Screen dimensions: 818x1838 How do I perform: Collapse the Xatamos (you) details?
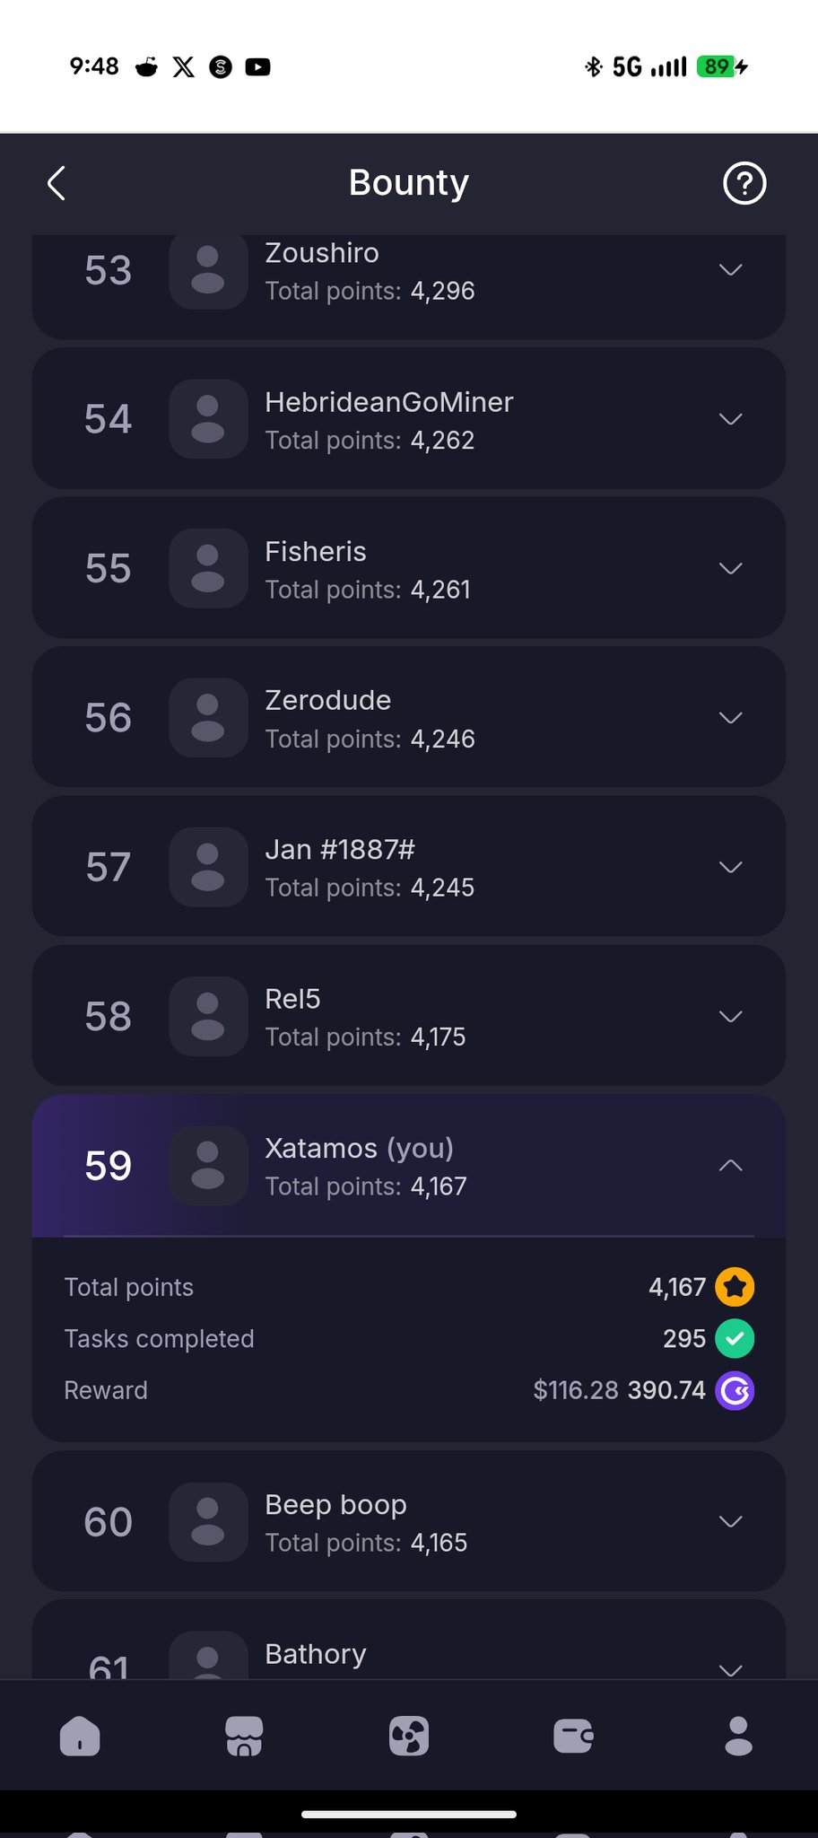(731, 1166)
